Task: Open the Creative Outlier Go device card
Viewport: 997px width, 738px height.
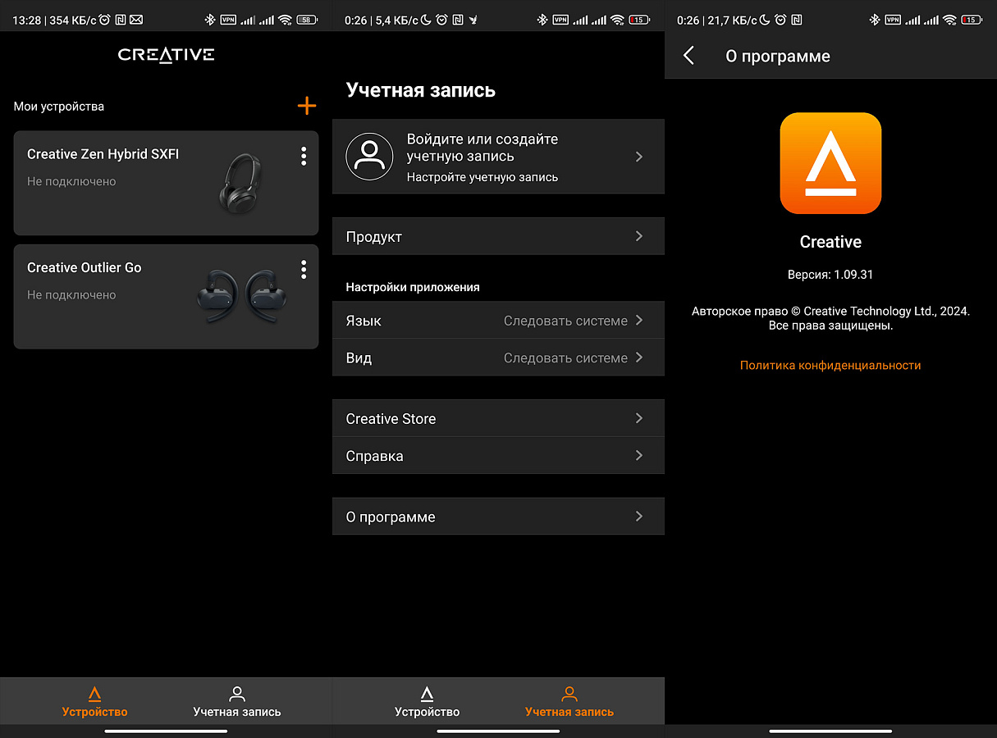Action: click(x=166, y=297)
